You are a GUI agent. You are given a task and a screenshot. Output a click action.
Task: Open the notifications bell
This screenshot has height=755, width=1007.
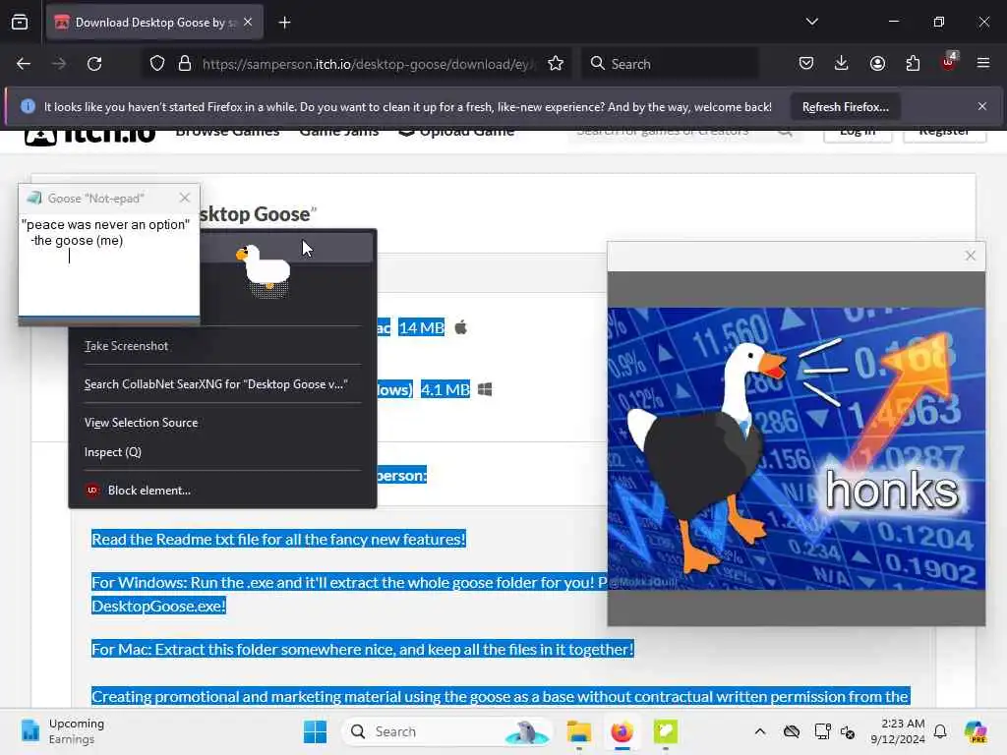(x=940, y=731)
